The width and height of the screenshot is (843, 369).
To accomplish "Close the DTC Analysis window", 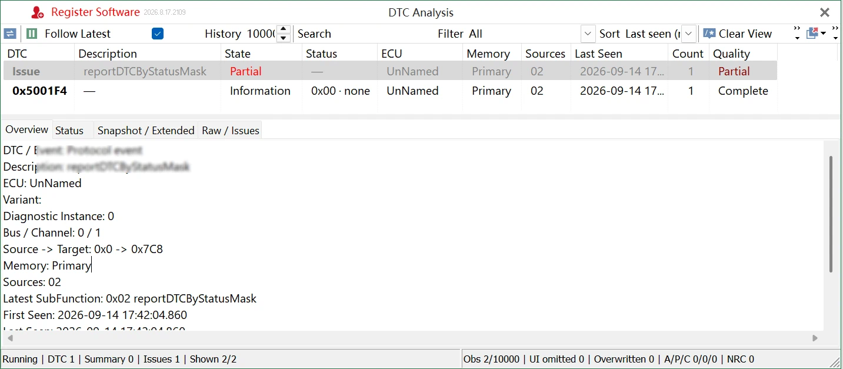I will [x=825, y=12].
